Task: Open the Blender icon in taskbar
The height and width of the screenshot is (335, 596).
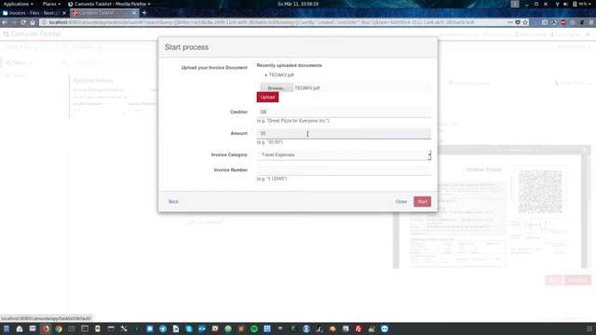Action: tap(332, 328)
